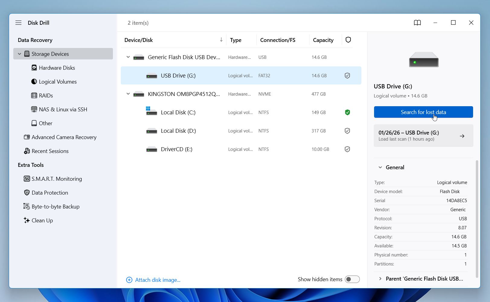
Task: Open the hamburger menu
Action: (18, 23)
